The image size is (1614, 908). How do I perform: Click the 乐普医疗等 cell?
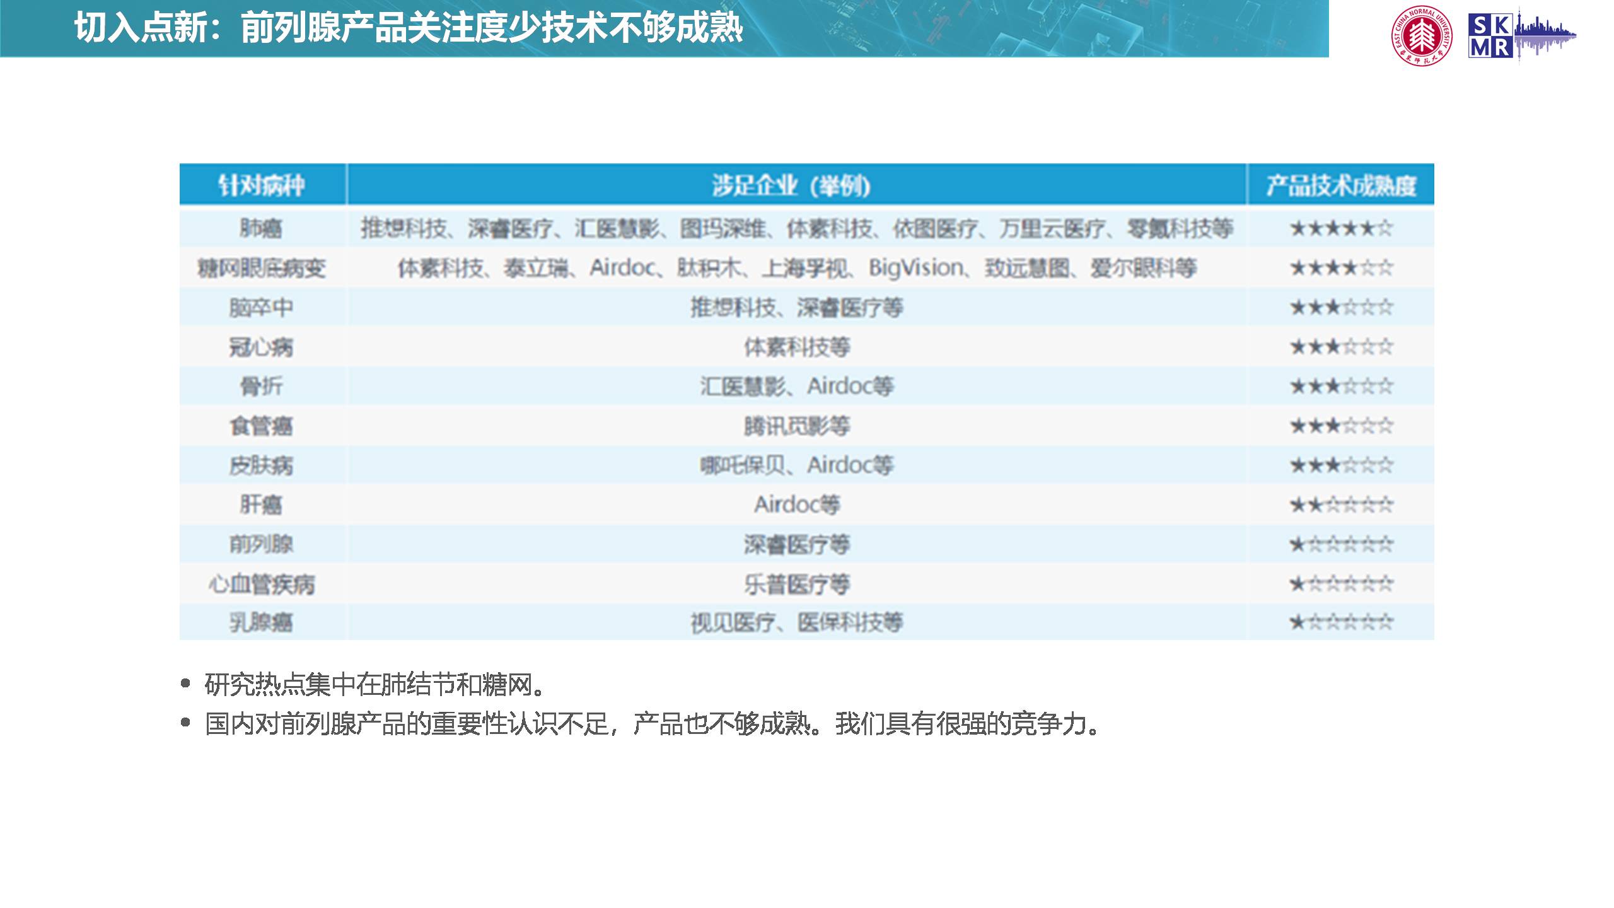tap(797, 584)
